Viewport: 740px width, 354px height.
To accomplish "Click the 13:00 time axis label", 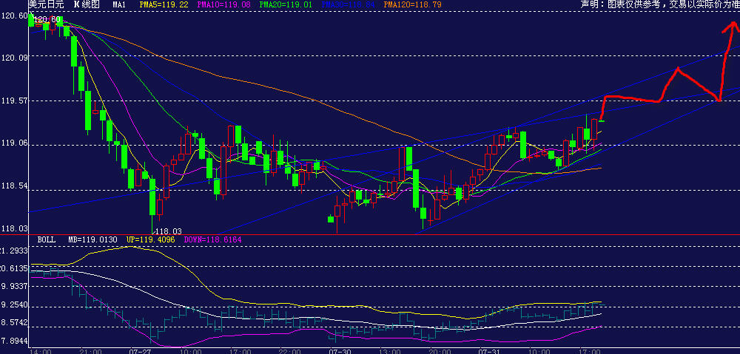I will [390, 351].
